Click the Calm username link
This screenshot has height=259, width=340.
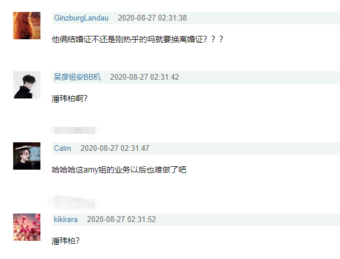[63, 148]
